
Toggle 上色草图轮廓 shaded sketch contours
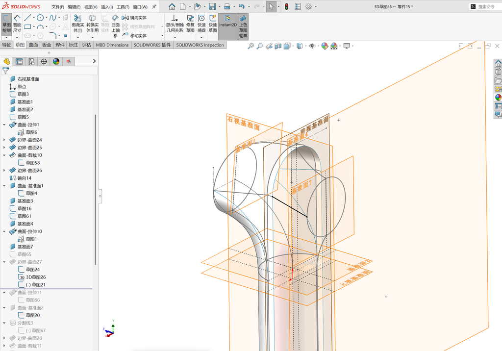243,26
